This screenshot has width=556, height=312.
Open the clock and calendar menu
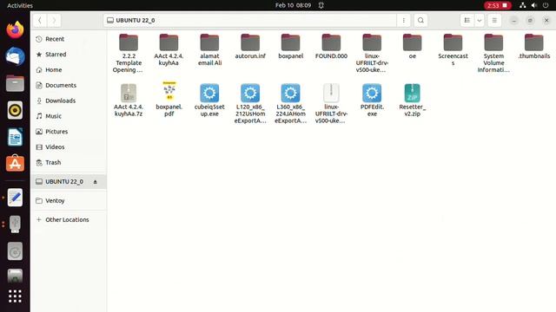(x=294, y=5)
